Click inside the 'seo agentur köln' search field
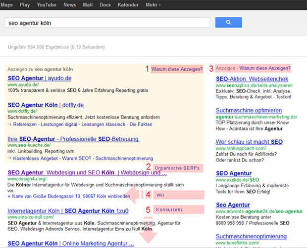The width and height of the screenshot is (307, 248). click(x=107, y=22)
